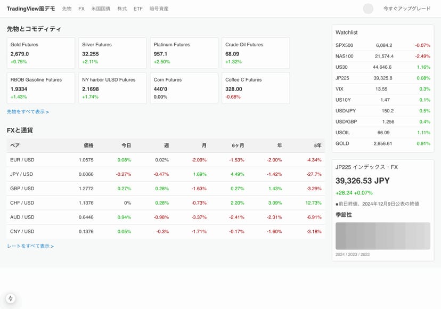Open the user avatar circle in header
The width and height of the screenshot is (441, 309).
point(368,9)
